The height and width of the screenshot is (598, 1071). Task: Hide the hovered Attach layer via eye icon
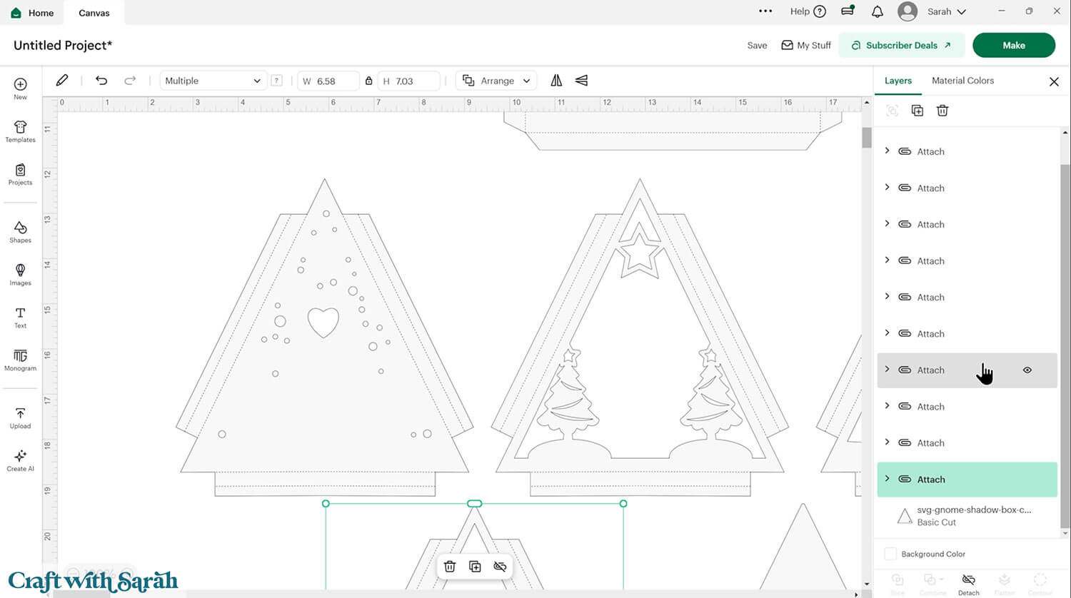coord(1027,370)
